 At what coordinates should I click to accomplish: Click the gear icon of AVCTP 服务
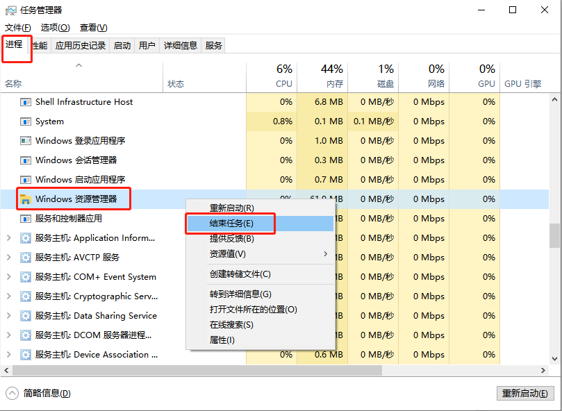click(x=26, y=258)
